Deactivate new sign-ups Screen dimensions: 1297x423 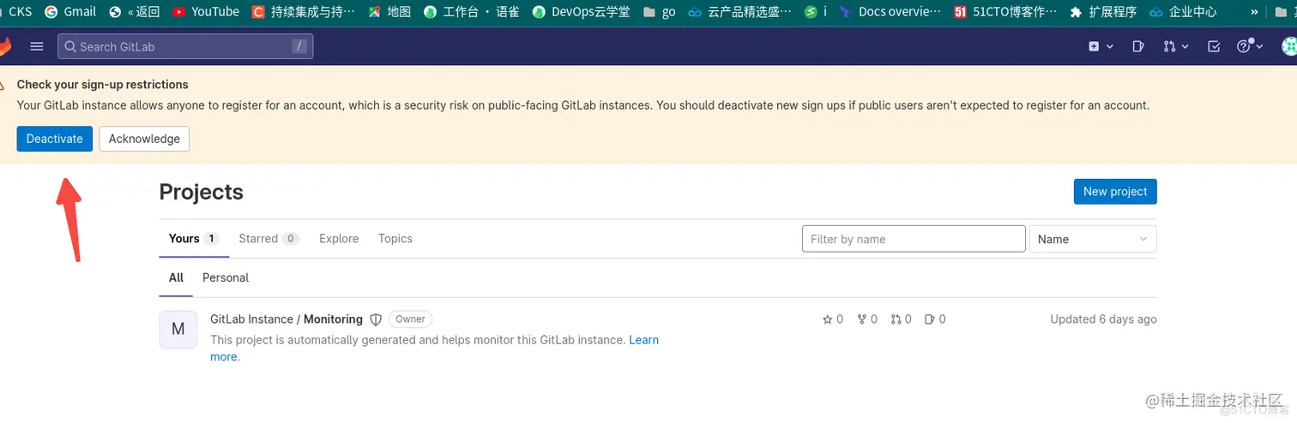coord(55,139)
